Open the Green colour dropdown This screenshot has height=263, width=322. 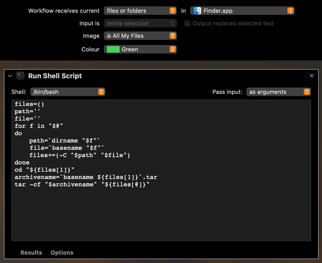click(140, 49)
